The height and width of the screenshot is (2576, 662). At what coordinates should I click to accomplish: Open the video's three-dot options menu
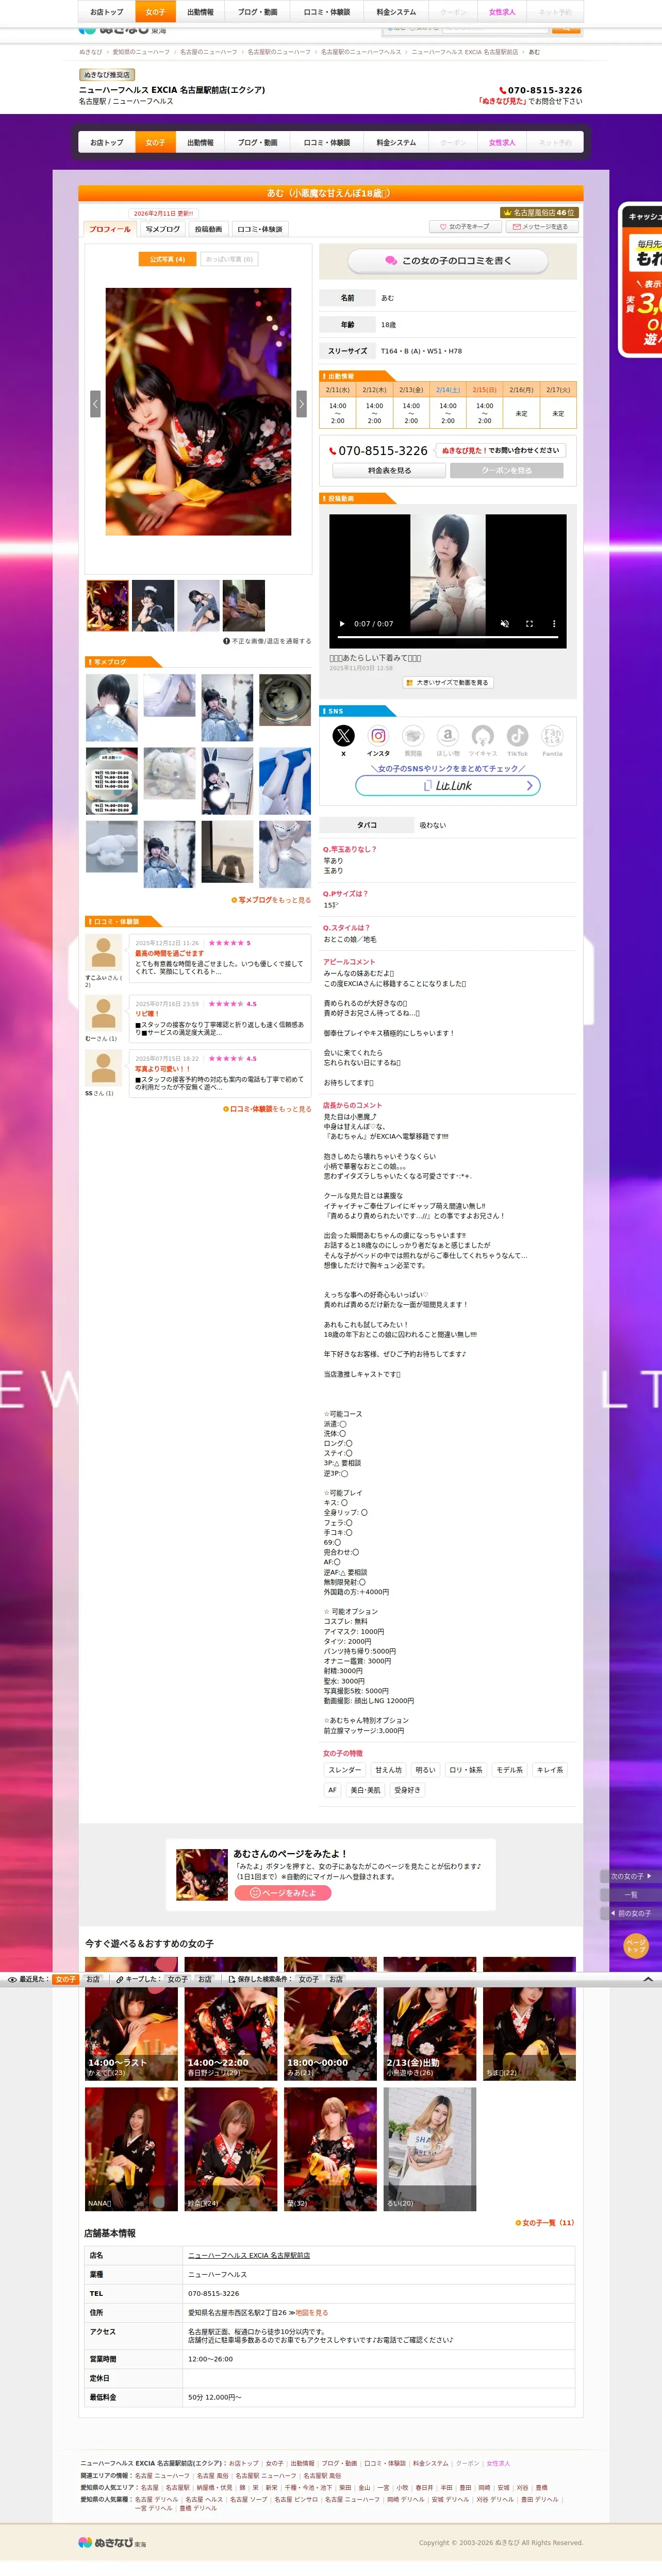(x=554, y=624)
